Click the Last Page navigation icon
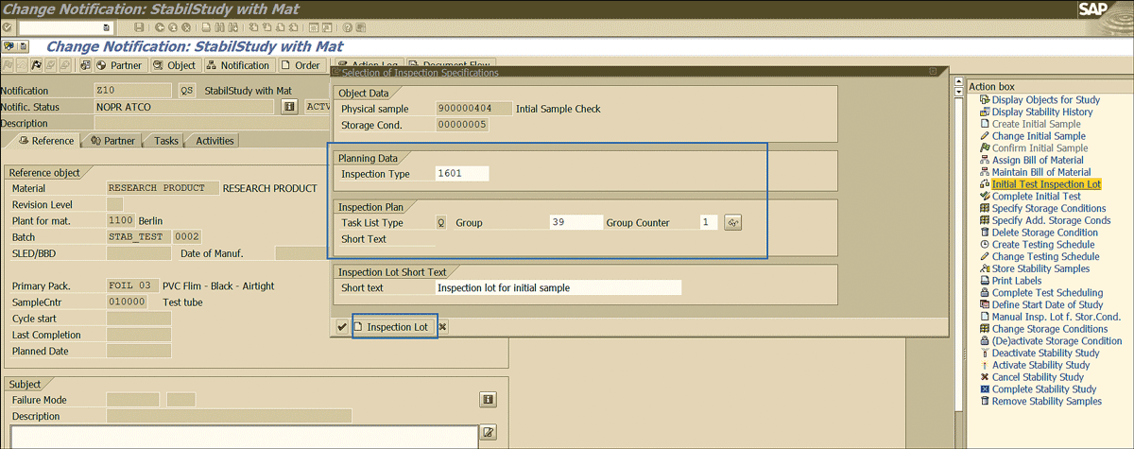1134x449 pixels. click(x=294, y=27)
